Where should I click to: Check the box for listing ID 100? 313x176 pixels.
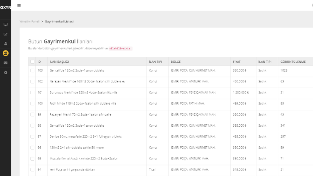pyautogui.click(x=32, y=103)
